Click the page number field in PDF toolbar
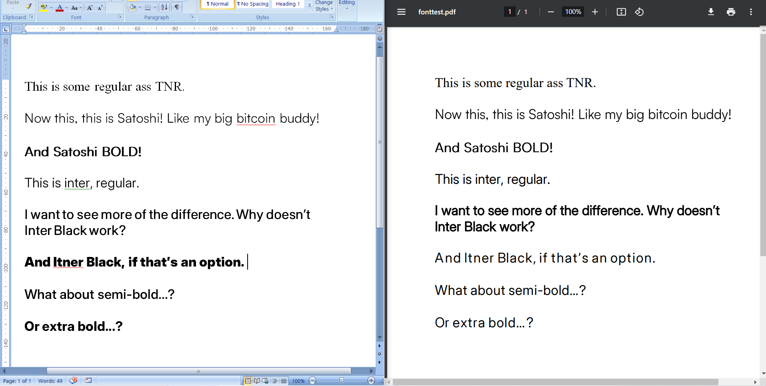The width and height of the screenshot is (766, 386). (x=510, y=12)
